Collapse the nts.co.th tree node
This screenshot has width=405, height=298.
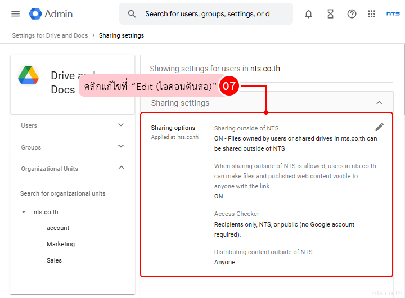tap(24, 212)
